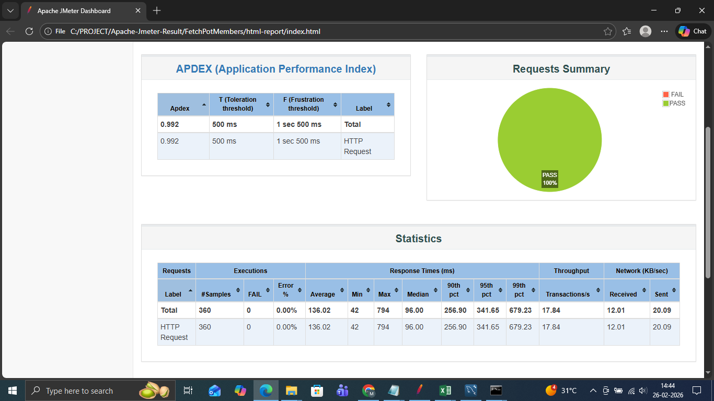The image size is (714, 401).
Task: Open the browser profile avatar
Action: [x=646, y=31]
